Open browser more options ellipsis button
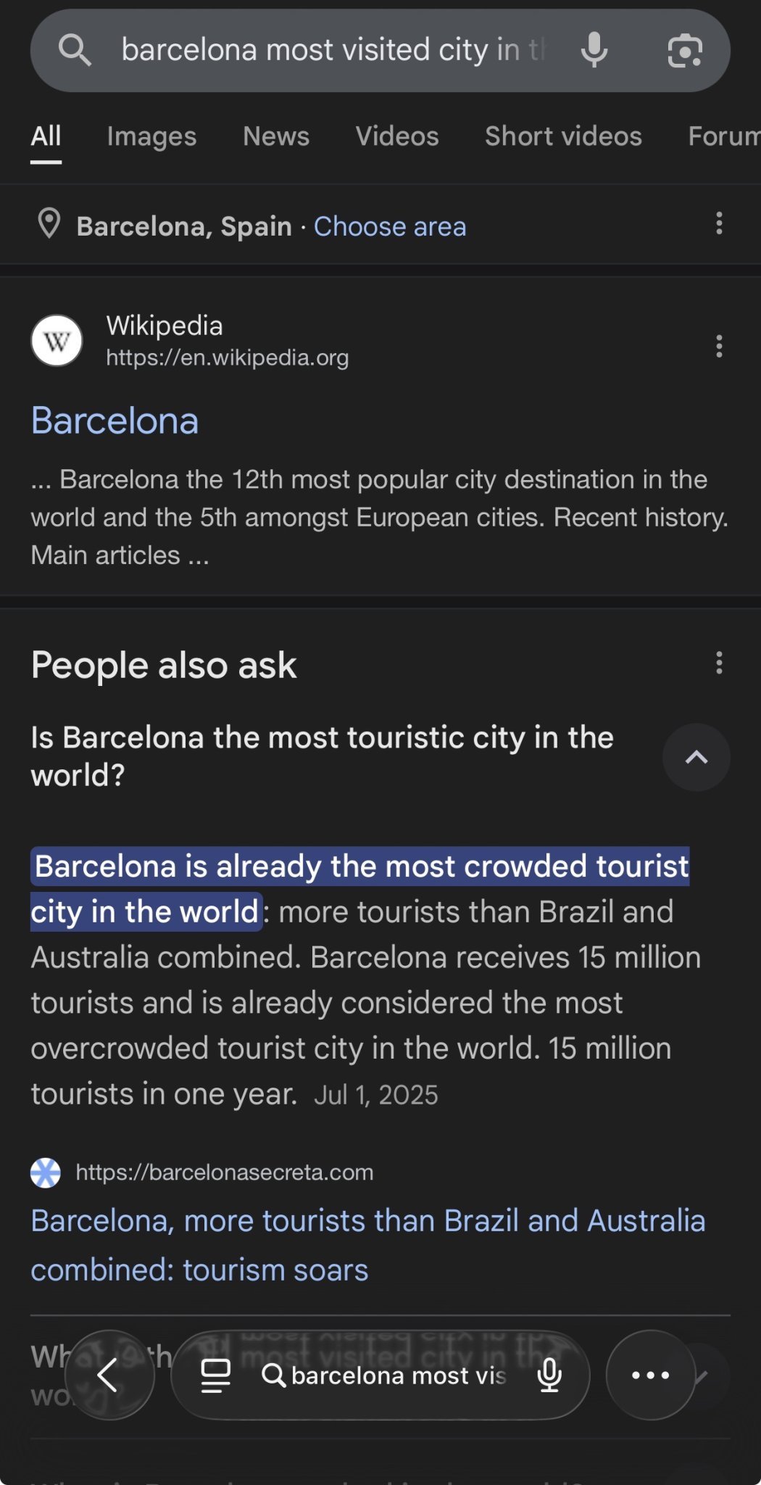The height and width of the screenshot is (1485, 761). tap(650, 1375)
